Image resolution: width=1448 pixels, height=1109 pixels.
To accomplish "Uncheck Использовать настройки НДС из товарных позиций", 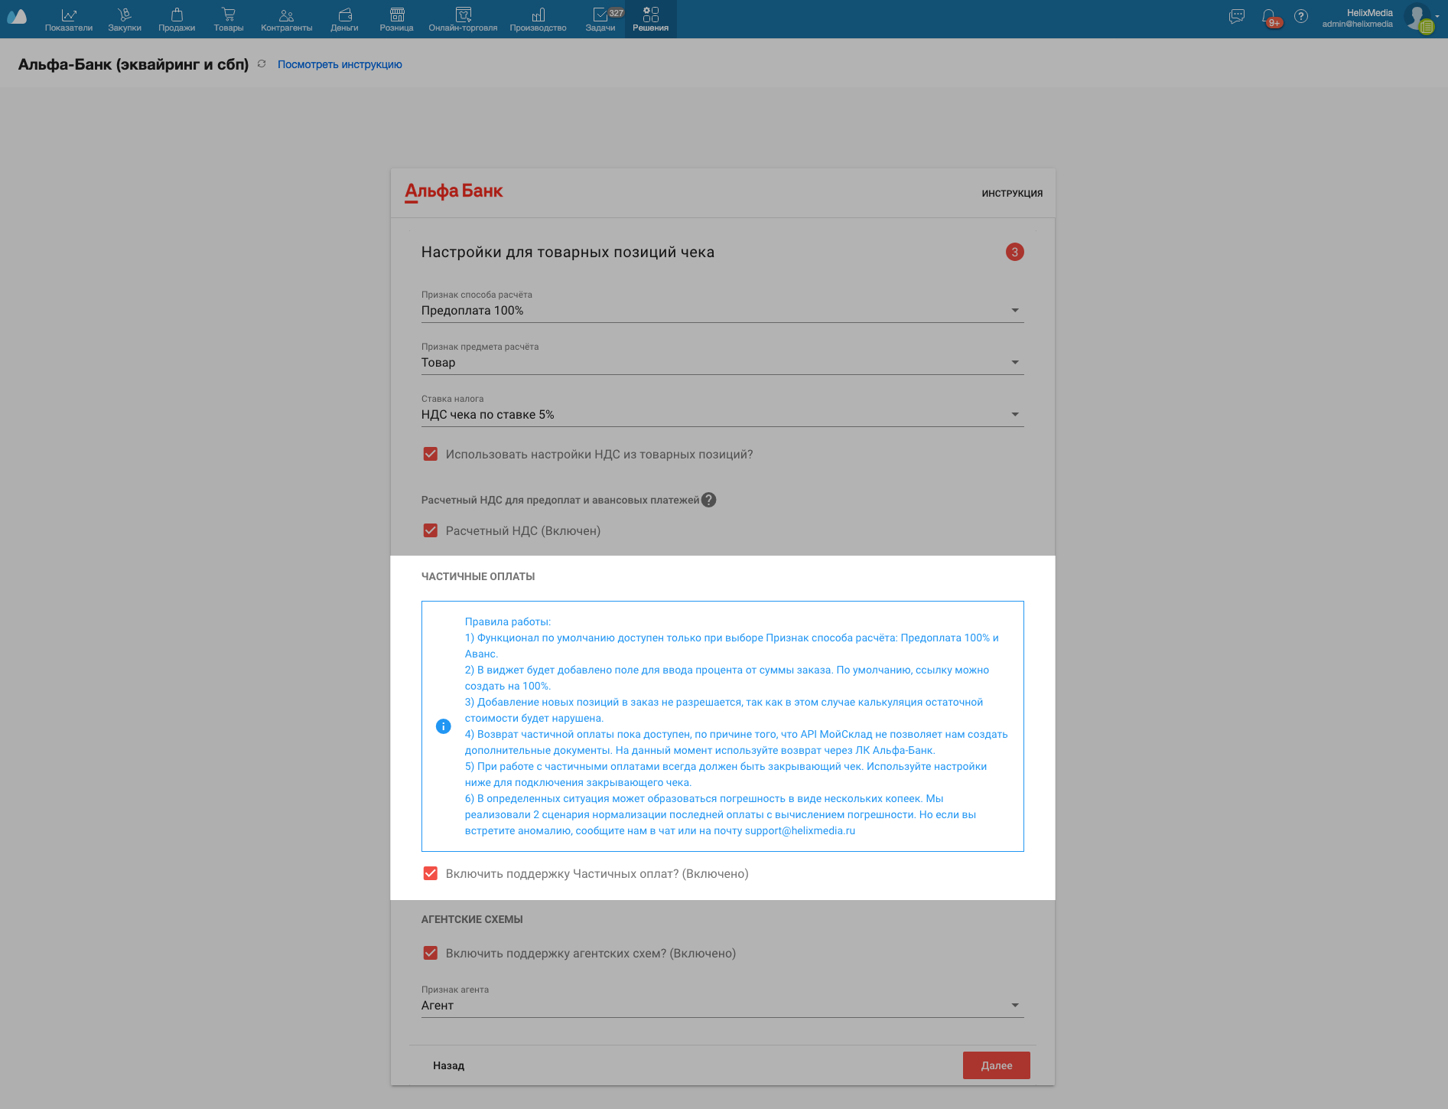I will (x=431, y=454).
